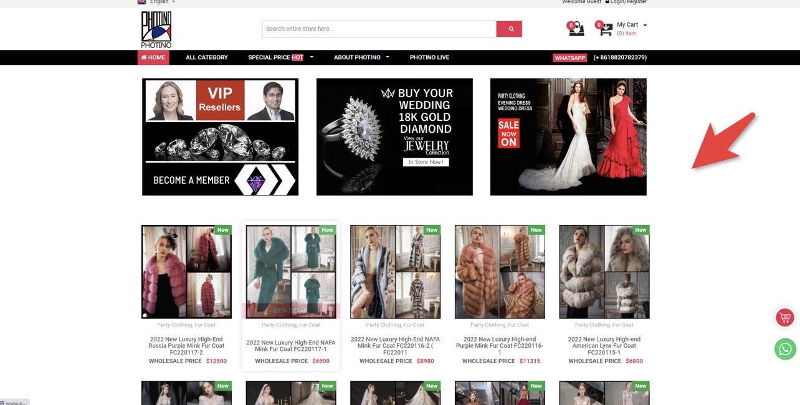Open the All Category menu

tap(207, 57)
